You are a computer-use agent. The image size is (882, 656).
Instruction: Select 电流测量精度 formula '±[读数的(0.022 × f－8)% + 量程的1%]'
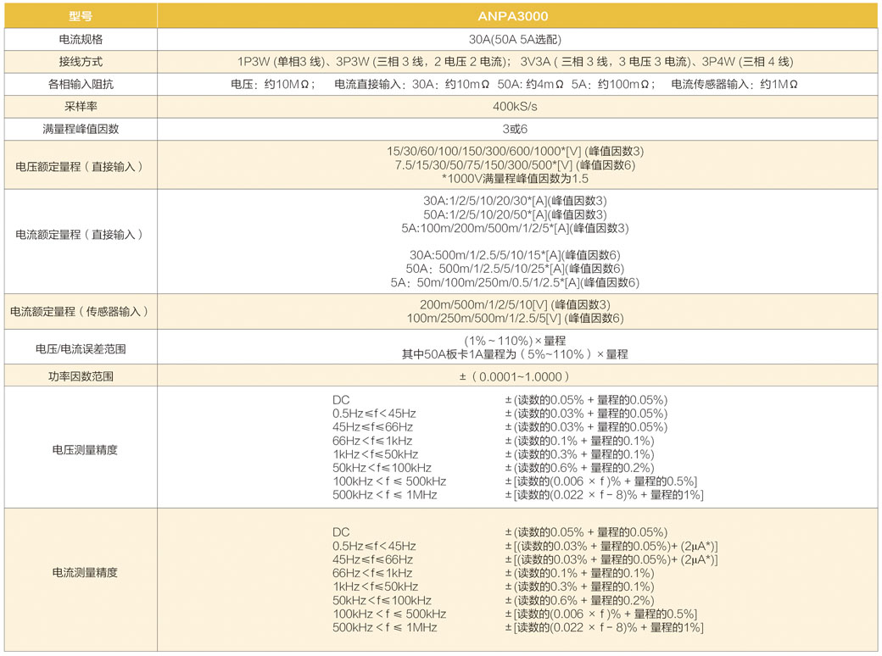click(x=604, y=627)
